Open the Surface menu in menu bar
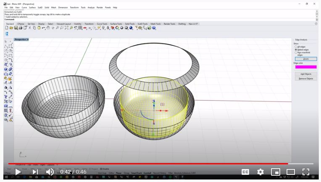Image resolution: width=321 pixels, height=182 pixels. point(32,8)
